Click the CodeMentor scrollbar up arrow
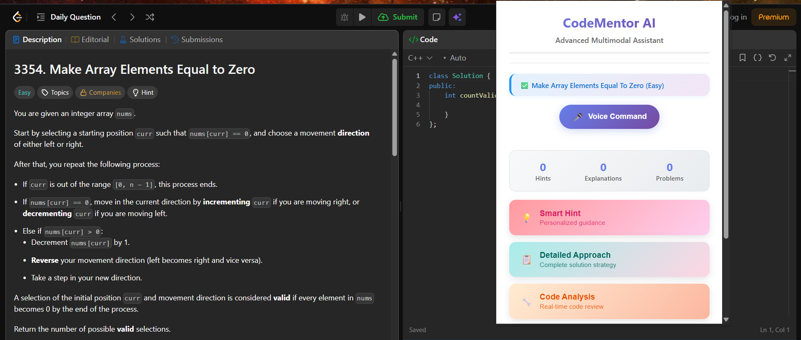This screenshot has width=801, height=340. (x=726, y=5)
